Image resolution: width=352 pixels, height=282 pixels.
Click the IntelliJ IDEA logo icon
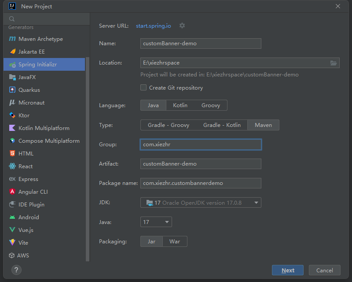tap(12, 6)
